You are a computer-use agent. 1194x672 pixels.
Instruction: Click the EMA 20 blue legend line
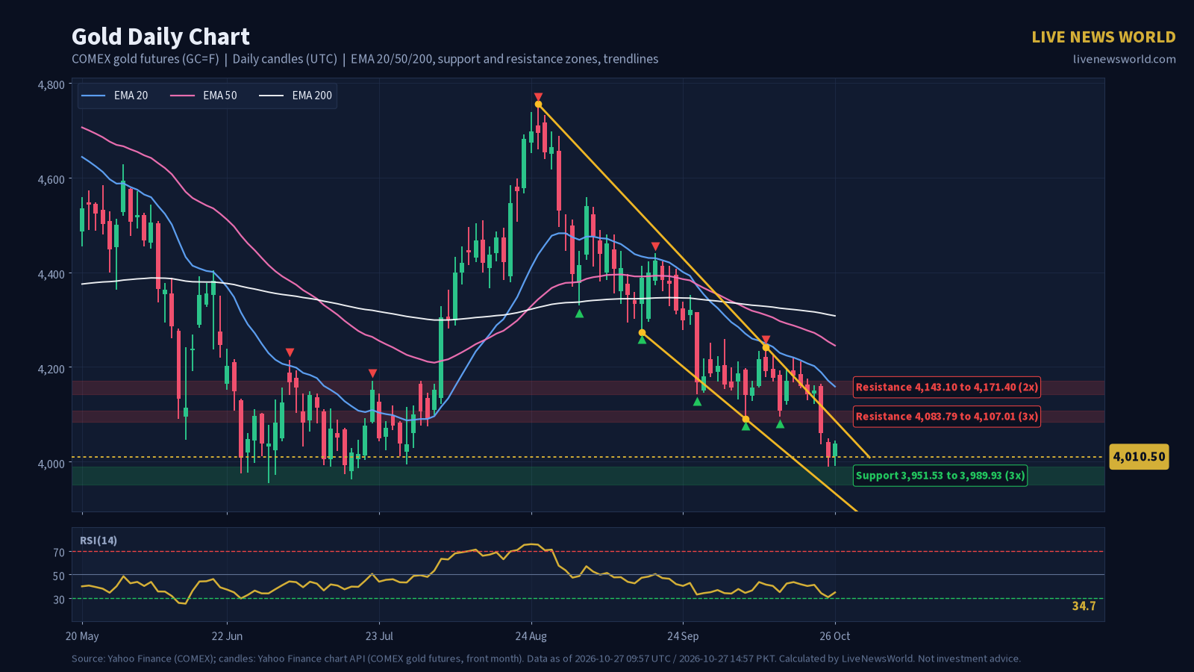[x=93, y=96]
